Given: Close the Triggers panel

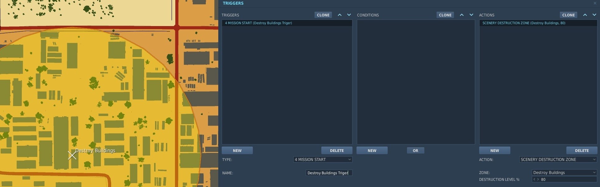Looking at the screenshot, I should 595,3.
